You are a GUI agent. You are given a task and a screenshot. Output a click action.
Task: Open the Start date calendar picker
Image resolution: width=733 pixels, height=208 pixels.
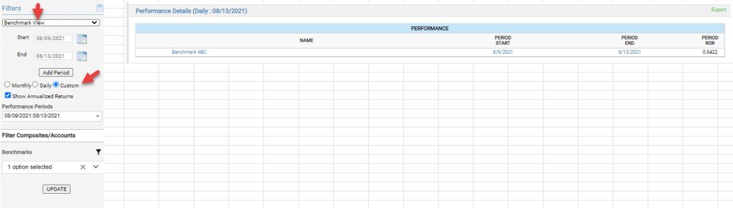[x=82, y=39]
